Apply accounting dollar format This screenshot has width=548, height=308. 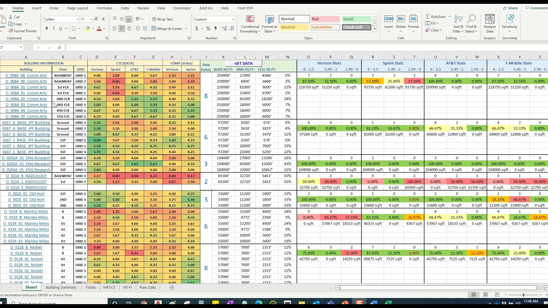click(x=197, y=29)
